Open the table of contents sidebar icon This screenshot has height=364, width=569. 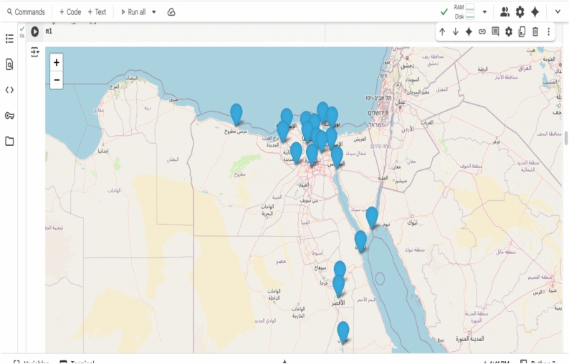click(x=9, y=39)
